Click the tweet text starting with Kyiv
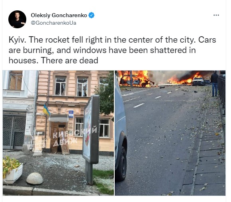231x202 pixels. point(112,50)
